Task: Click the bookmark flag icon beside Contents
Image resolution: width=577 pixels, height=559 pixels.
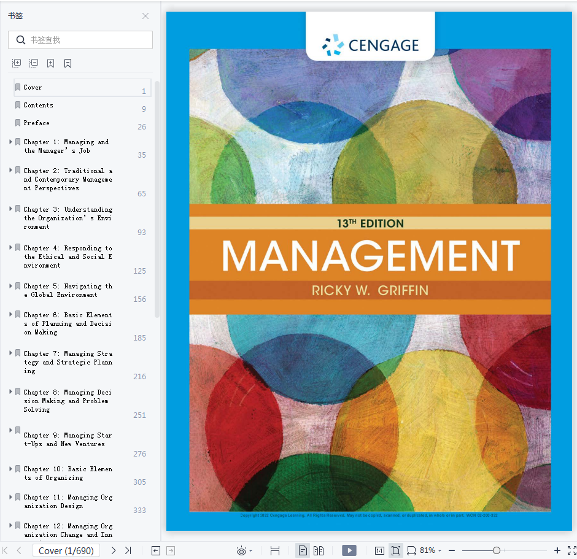Action: click(x=18, y=105)
